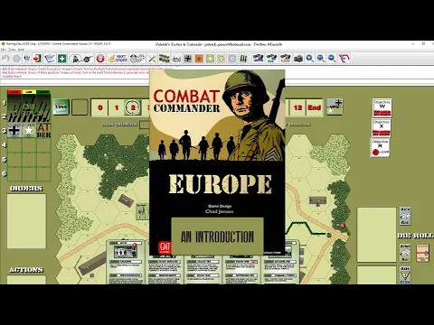Click the retire red-arrow door icon
This screenshot has width=434, height=325.
37,59
